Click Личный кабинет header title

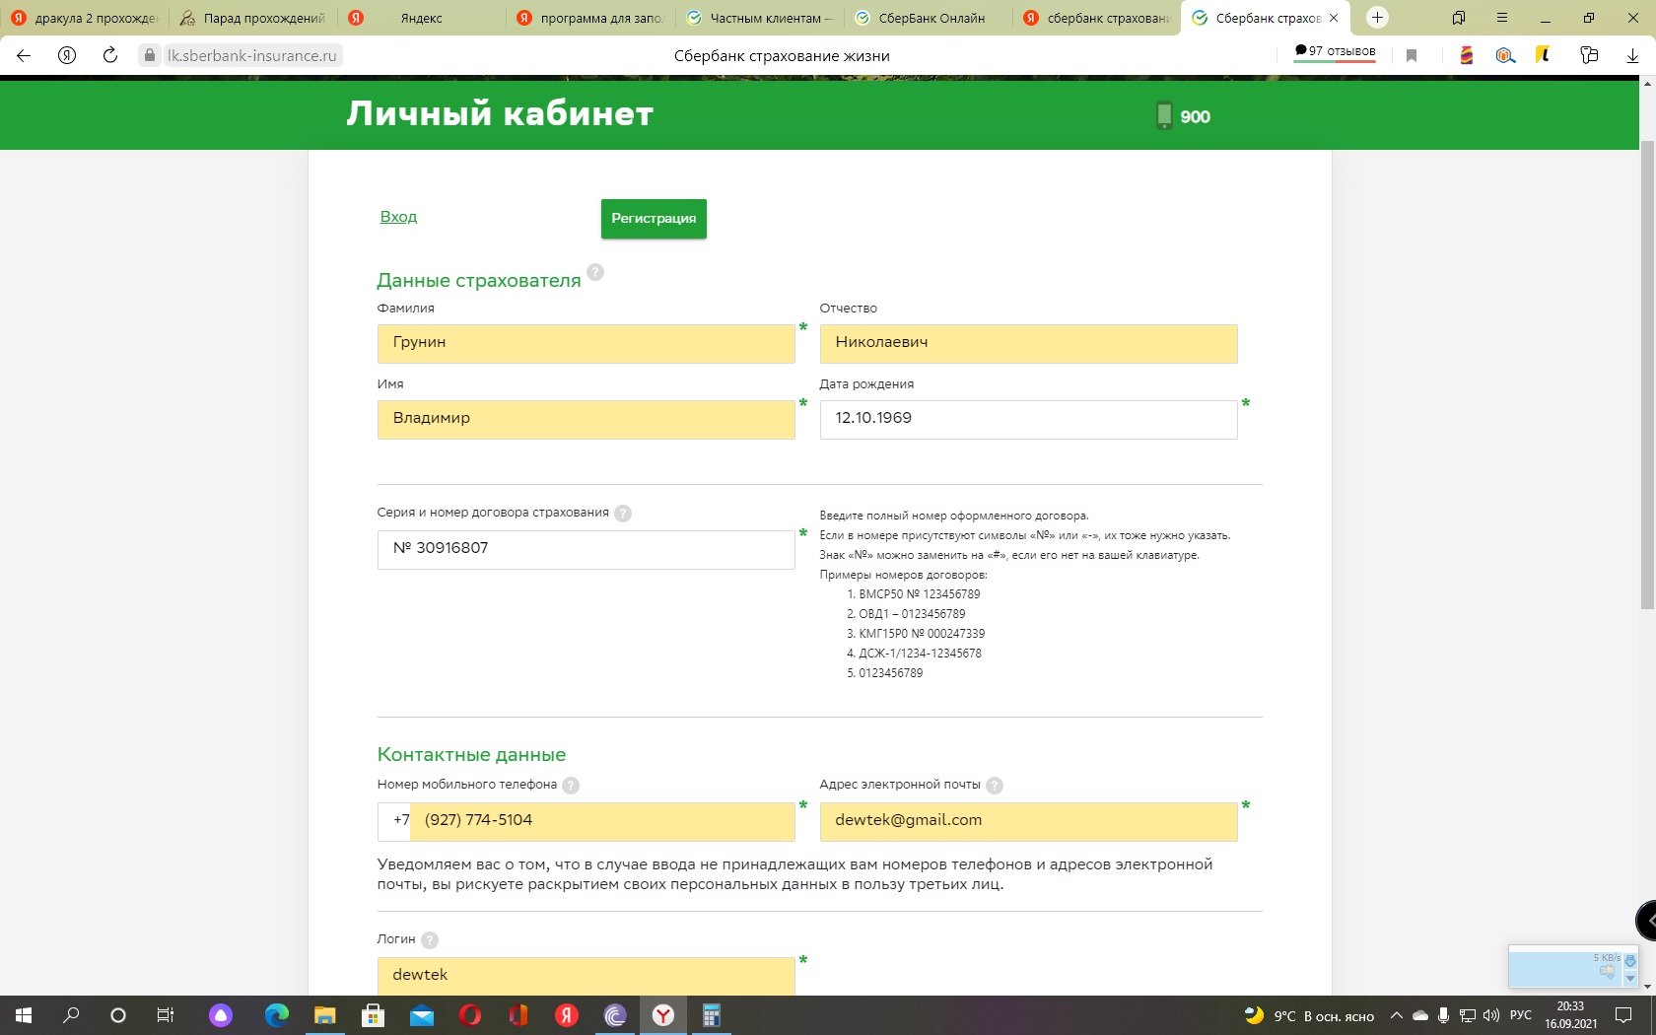[x=500, y=114]
